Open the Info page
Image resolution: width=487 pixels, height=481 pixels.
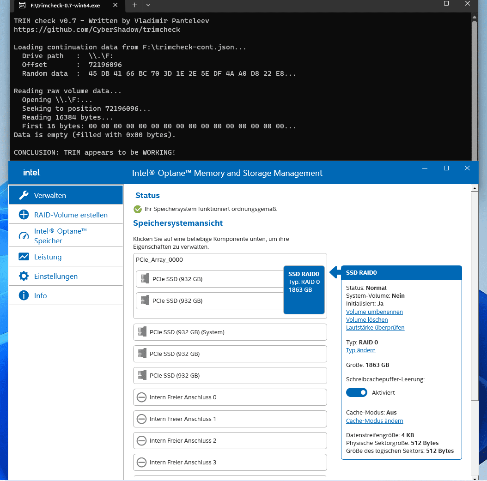pos(66,295)
